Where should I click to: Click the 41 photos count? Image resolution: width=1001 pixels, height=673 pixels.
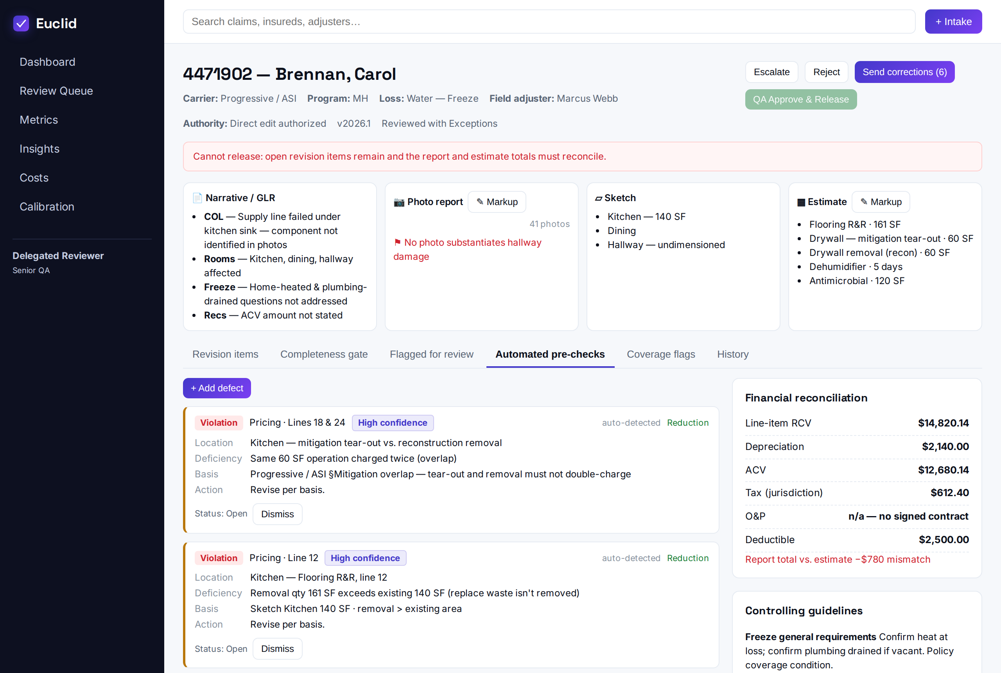[x=549, y=224]
